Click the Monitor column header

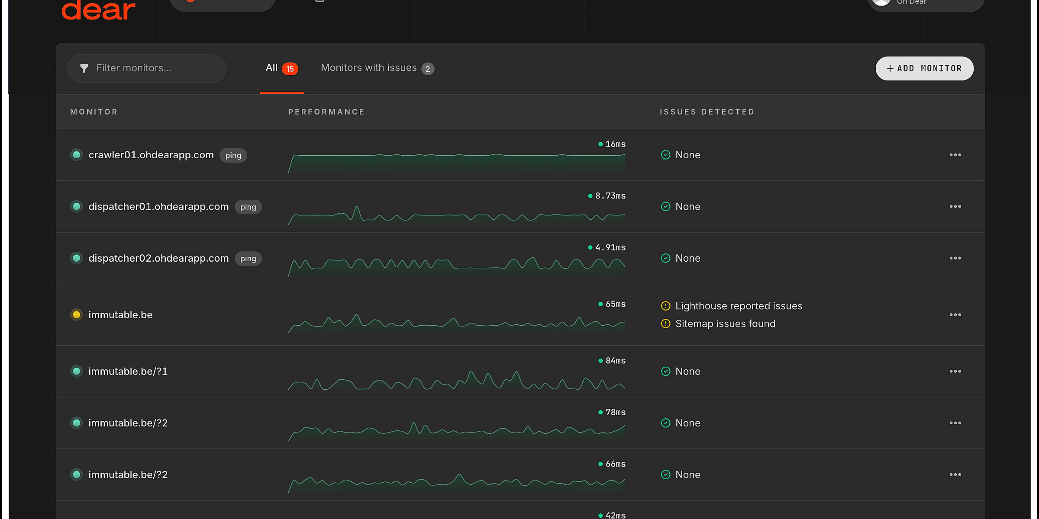pyautogui.click(x=94, y=112)
